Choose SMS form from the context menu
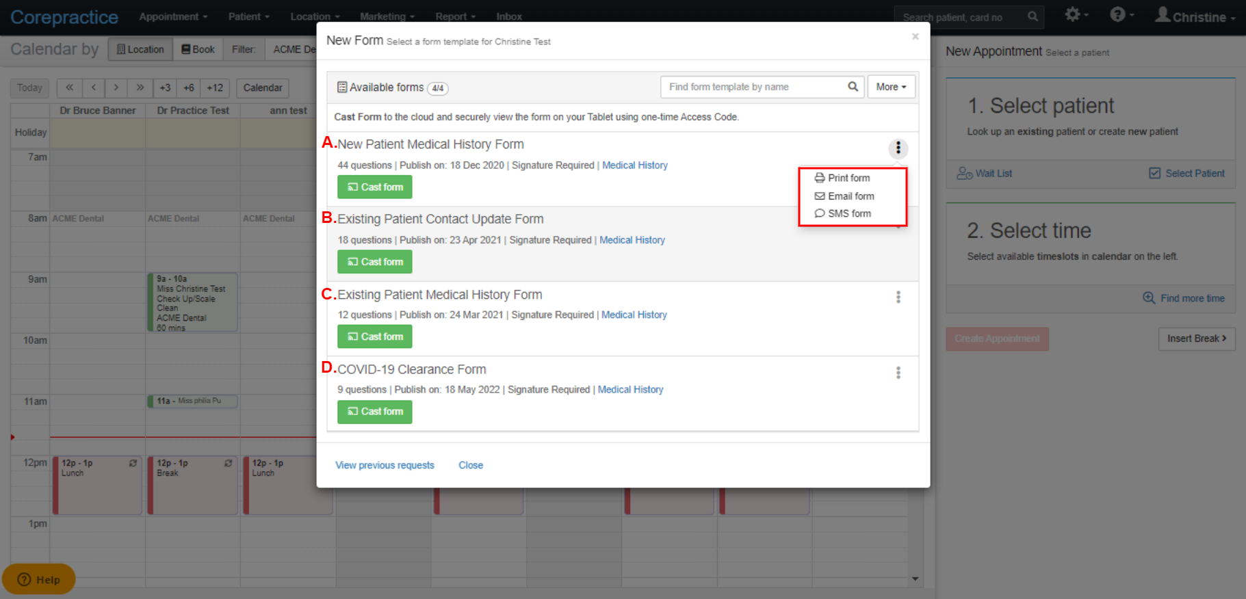This screenshot has width=1246, height=599. coord(843,213)
